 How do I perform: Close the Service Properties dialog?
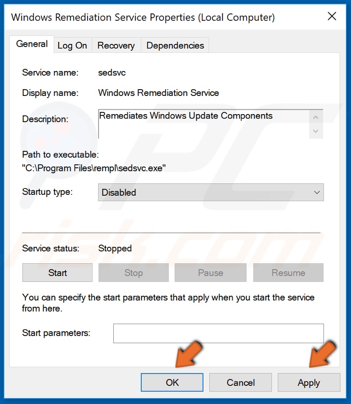pyautogui.click(x=331, y=17)
